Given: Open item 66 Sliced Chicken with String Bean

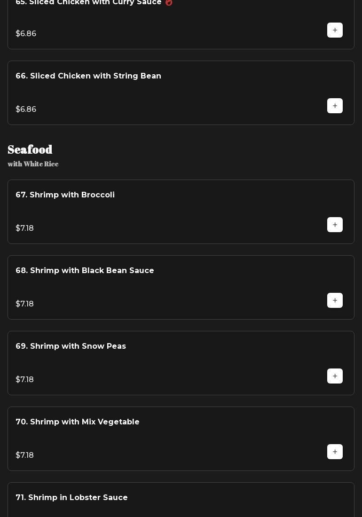Looking at the screenshot, I should pyautogui.click(x=88, y=76).
